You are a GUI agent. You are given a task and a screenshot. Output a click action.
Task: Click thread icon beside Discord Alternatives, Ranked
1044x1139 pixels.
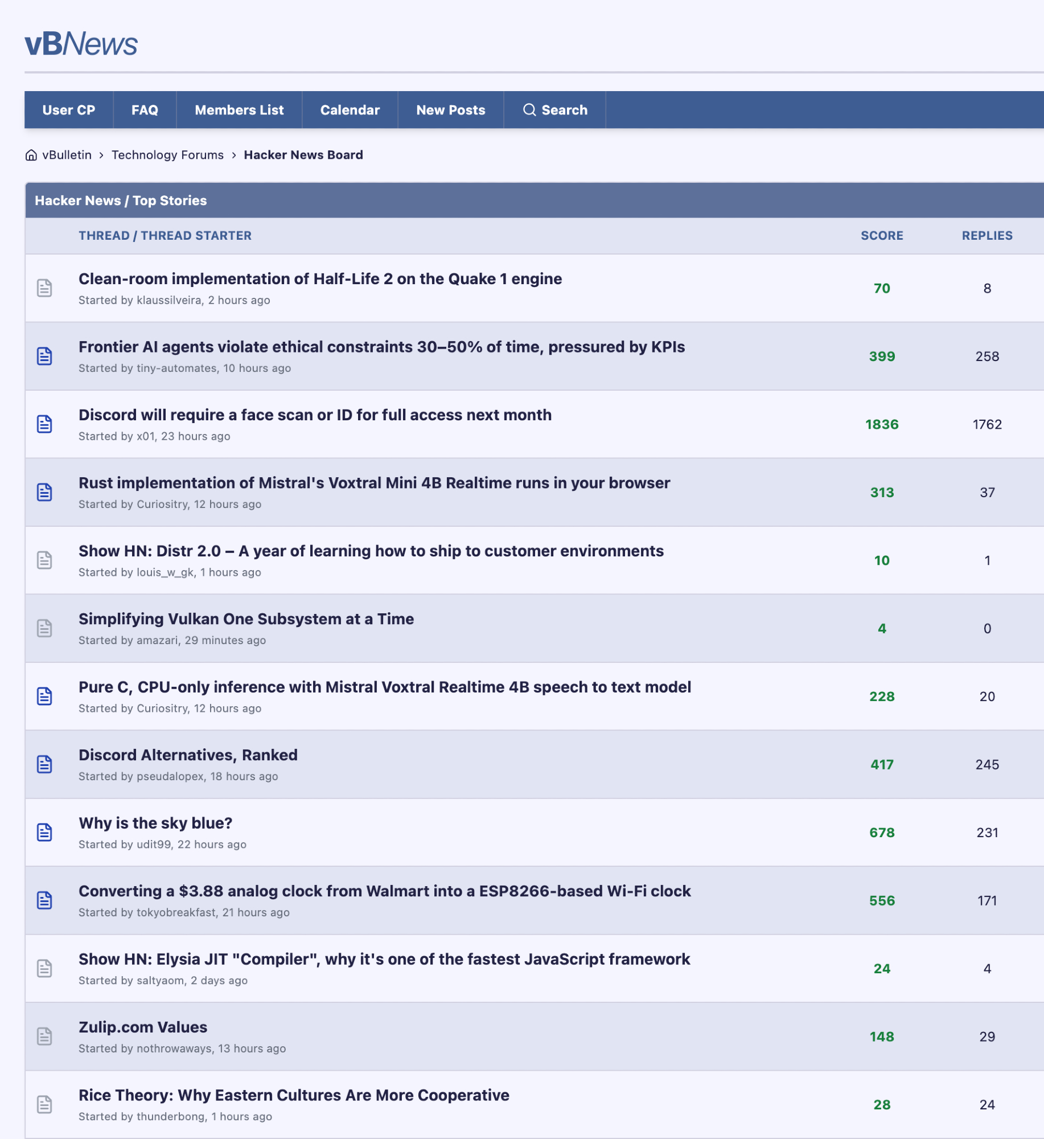click(x=44, y=764)
